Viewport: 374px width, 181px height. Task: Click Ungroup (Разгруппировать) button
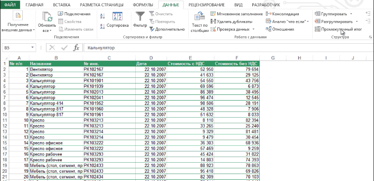point(334,21)
